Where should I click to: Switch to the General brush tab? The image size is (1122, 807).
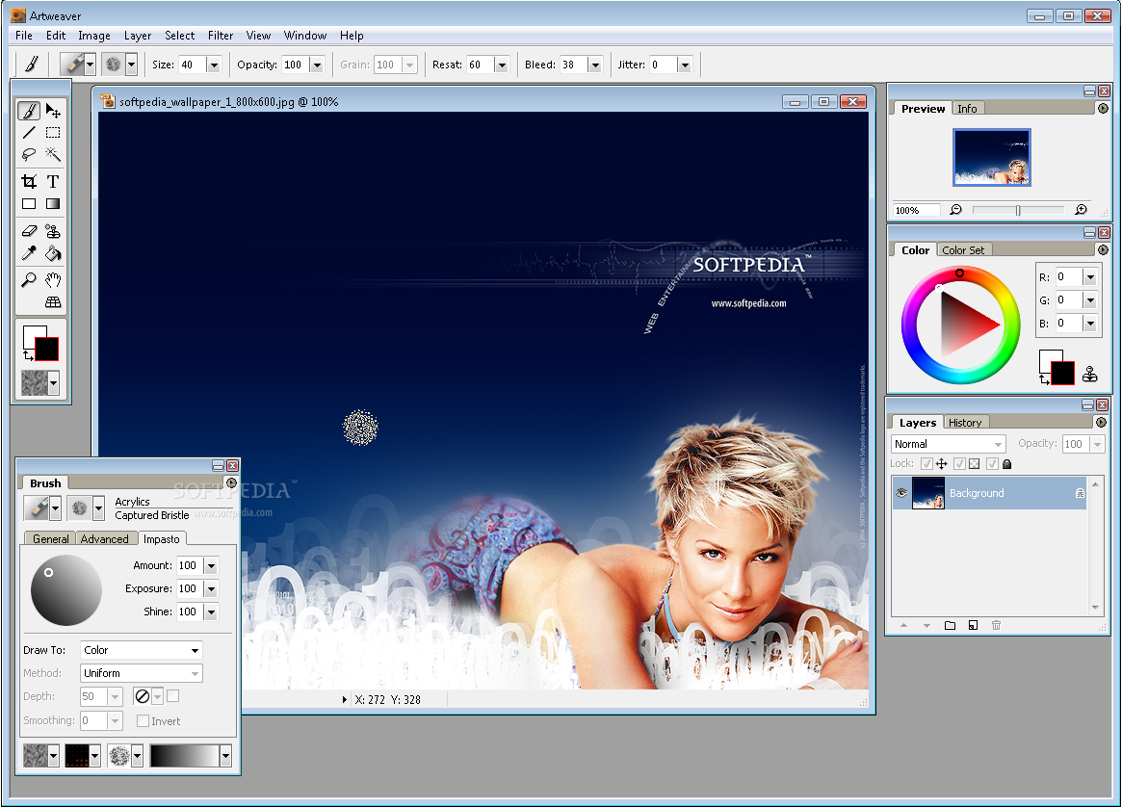pos(51,538)
